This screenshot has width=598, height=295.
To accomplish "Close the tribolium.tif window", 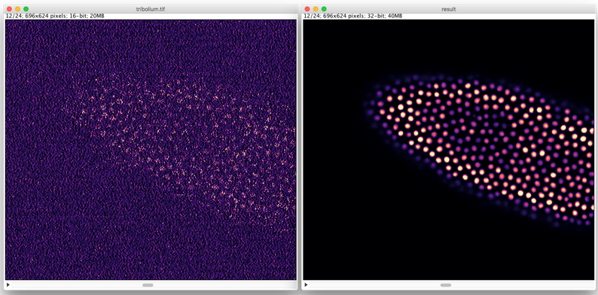I will tap(9, 9).
